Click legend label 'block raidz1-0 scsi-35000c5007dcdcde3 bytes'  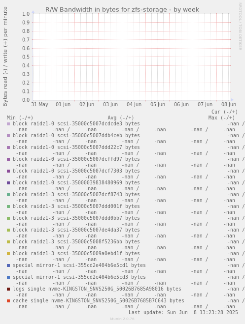(76, 124)
